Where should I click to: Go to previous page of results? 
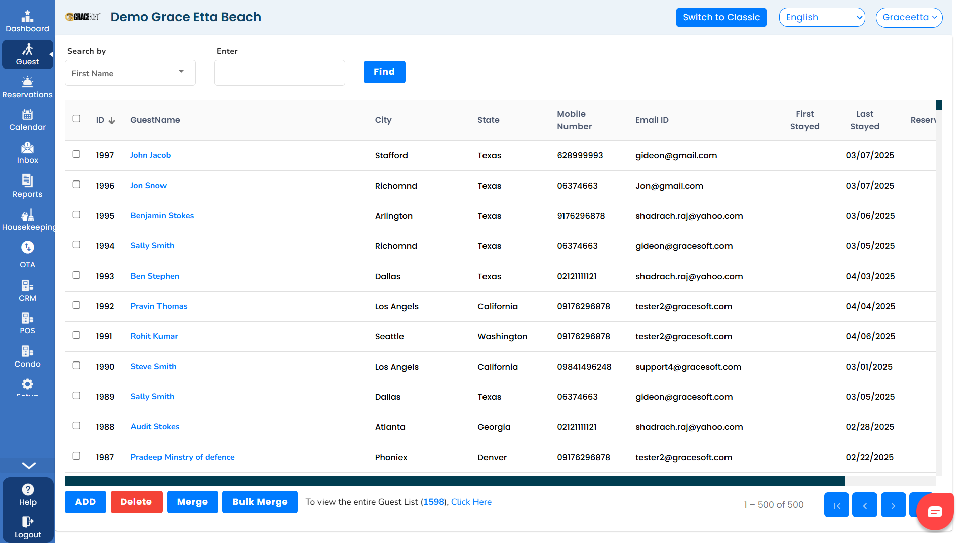pyautogui.click(x=865, y=505)
